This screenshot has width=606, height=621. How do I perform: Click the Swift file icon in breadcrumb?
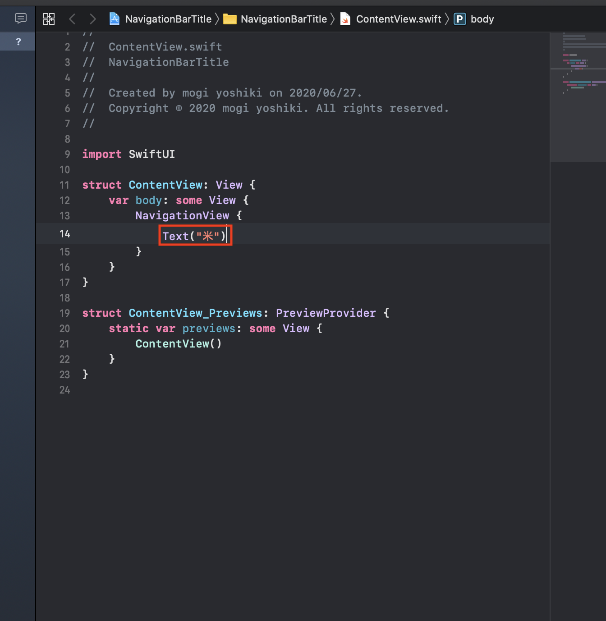click(345, 19)
